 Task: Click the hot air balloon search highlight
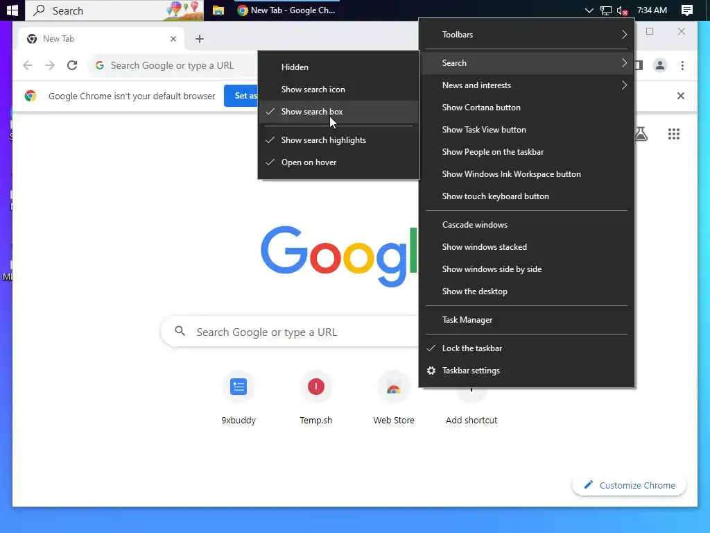tap(183, 10)
